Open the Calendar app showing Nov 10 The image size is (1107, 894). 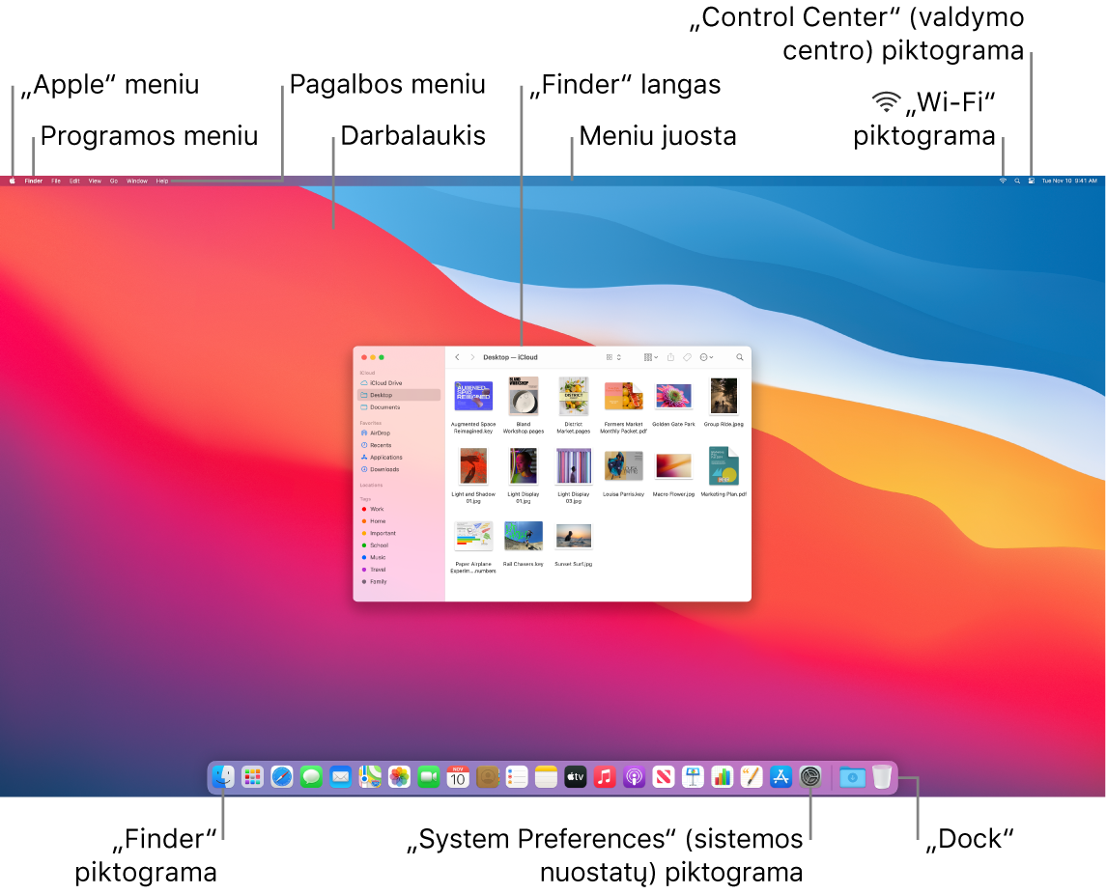457,776
